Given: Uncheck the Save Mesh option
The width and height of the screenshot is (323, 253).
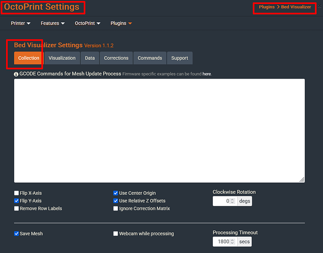Looking at the screenshot, I should point(17,234).
